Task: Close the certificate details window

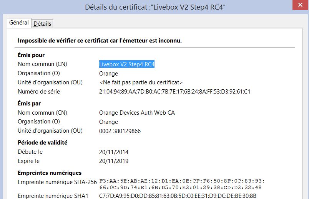Action: pyautogui.click(x=299, y=5)
